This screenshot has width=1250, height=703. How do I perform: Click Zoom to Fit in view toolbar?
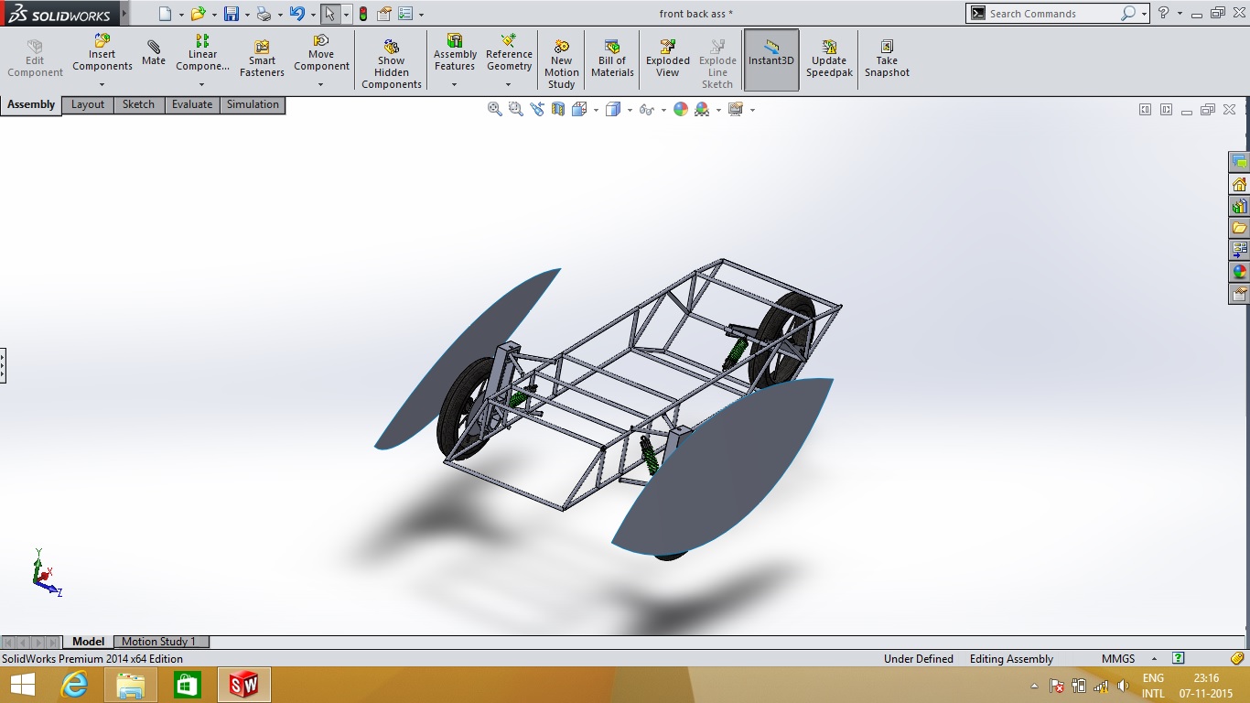tap(495, 109)
